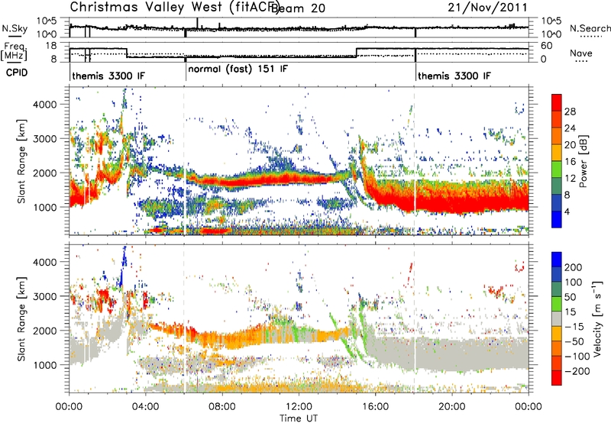611x423 pixels.
Task: Click the 'normal (fast) 151 IF' label
Action: (238, 69)
